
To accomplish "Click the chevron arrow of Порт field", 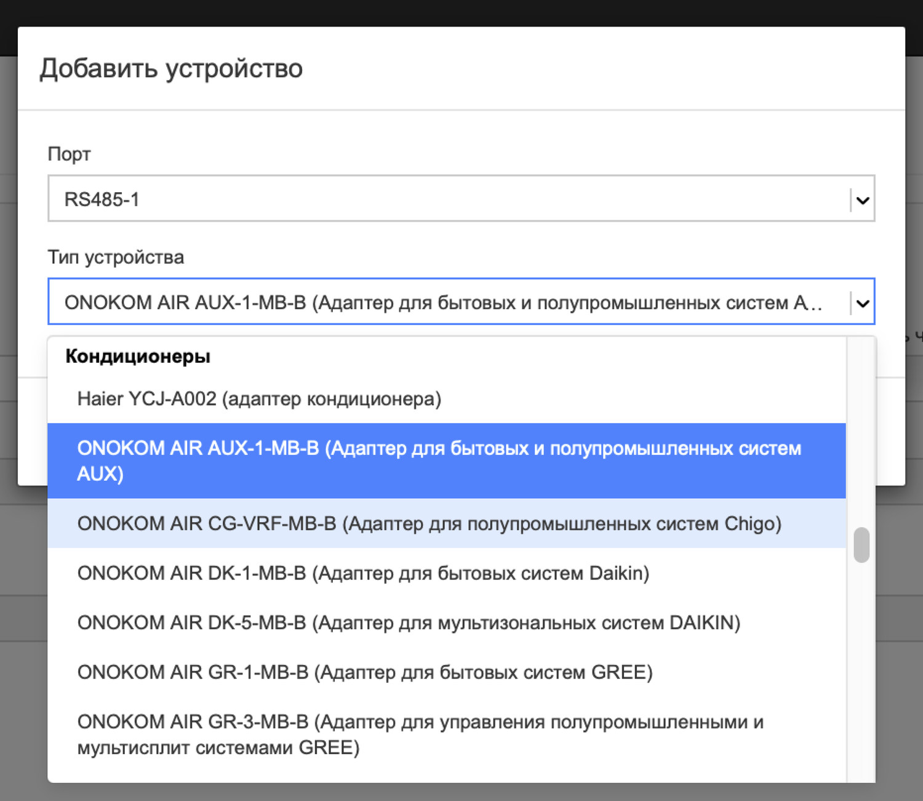I will point(863,200).
